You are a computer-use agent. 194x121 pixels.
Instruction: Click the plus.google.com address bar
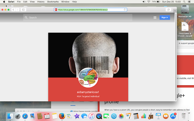pos(90,10)
